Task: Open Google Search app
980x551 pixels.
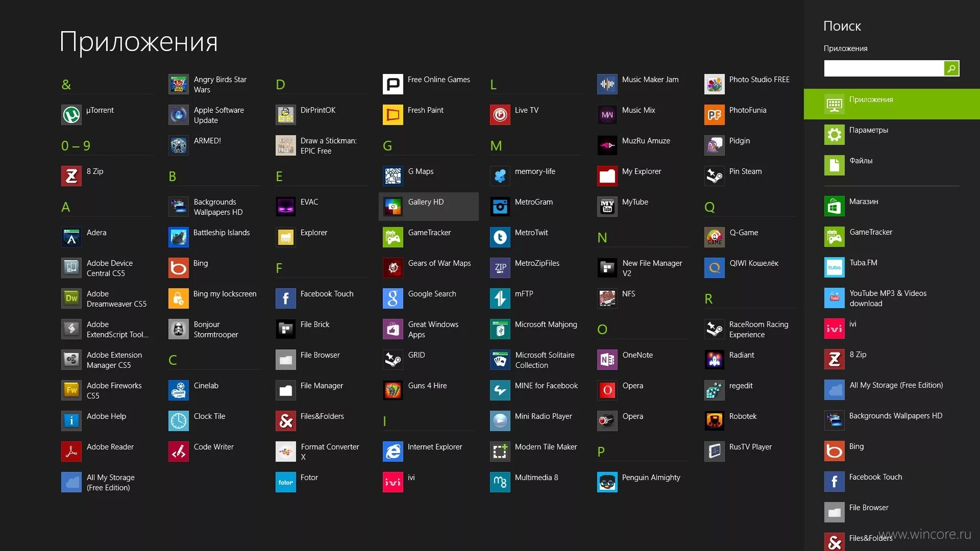Action: [x=393, y=298]
